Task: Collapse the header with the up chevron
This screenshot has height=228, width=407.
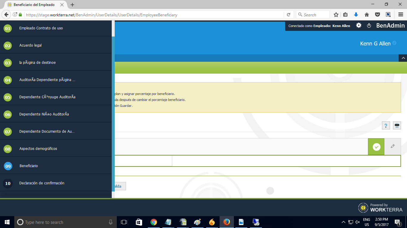Action: 403,58
